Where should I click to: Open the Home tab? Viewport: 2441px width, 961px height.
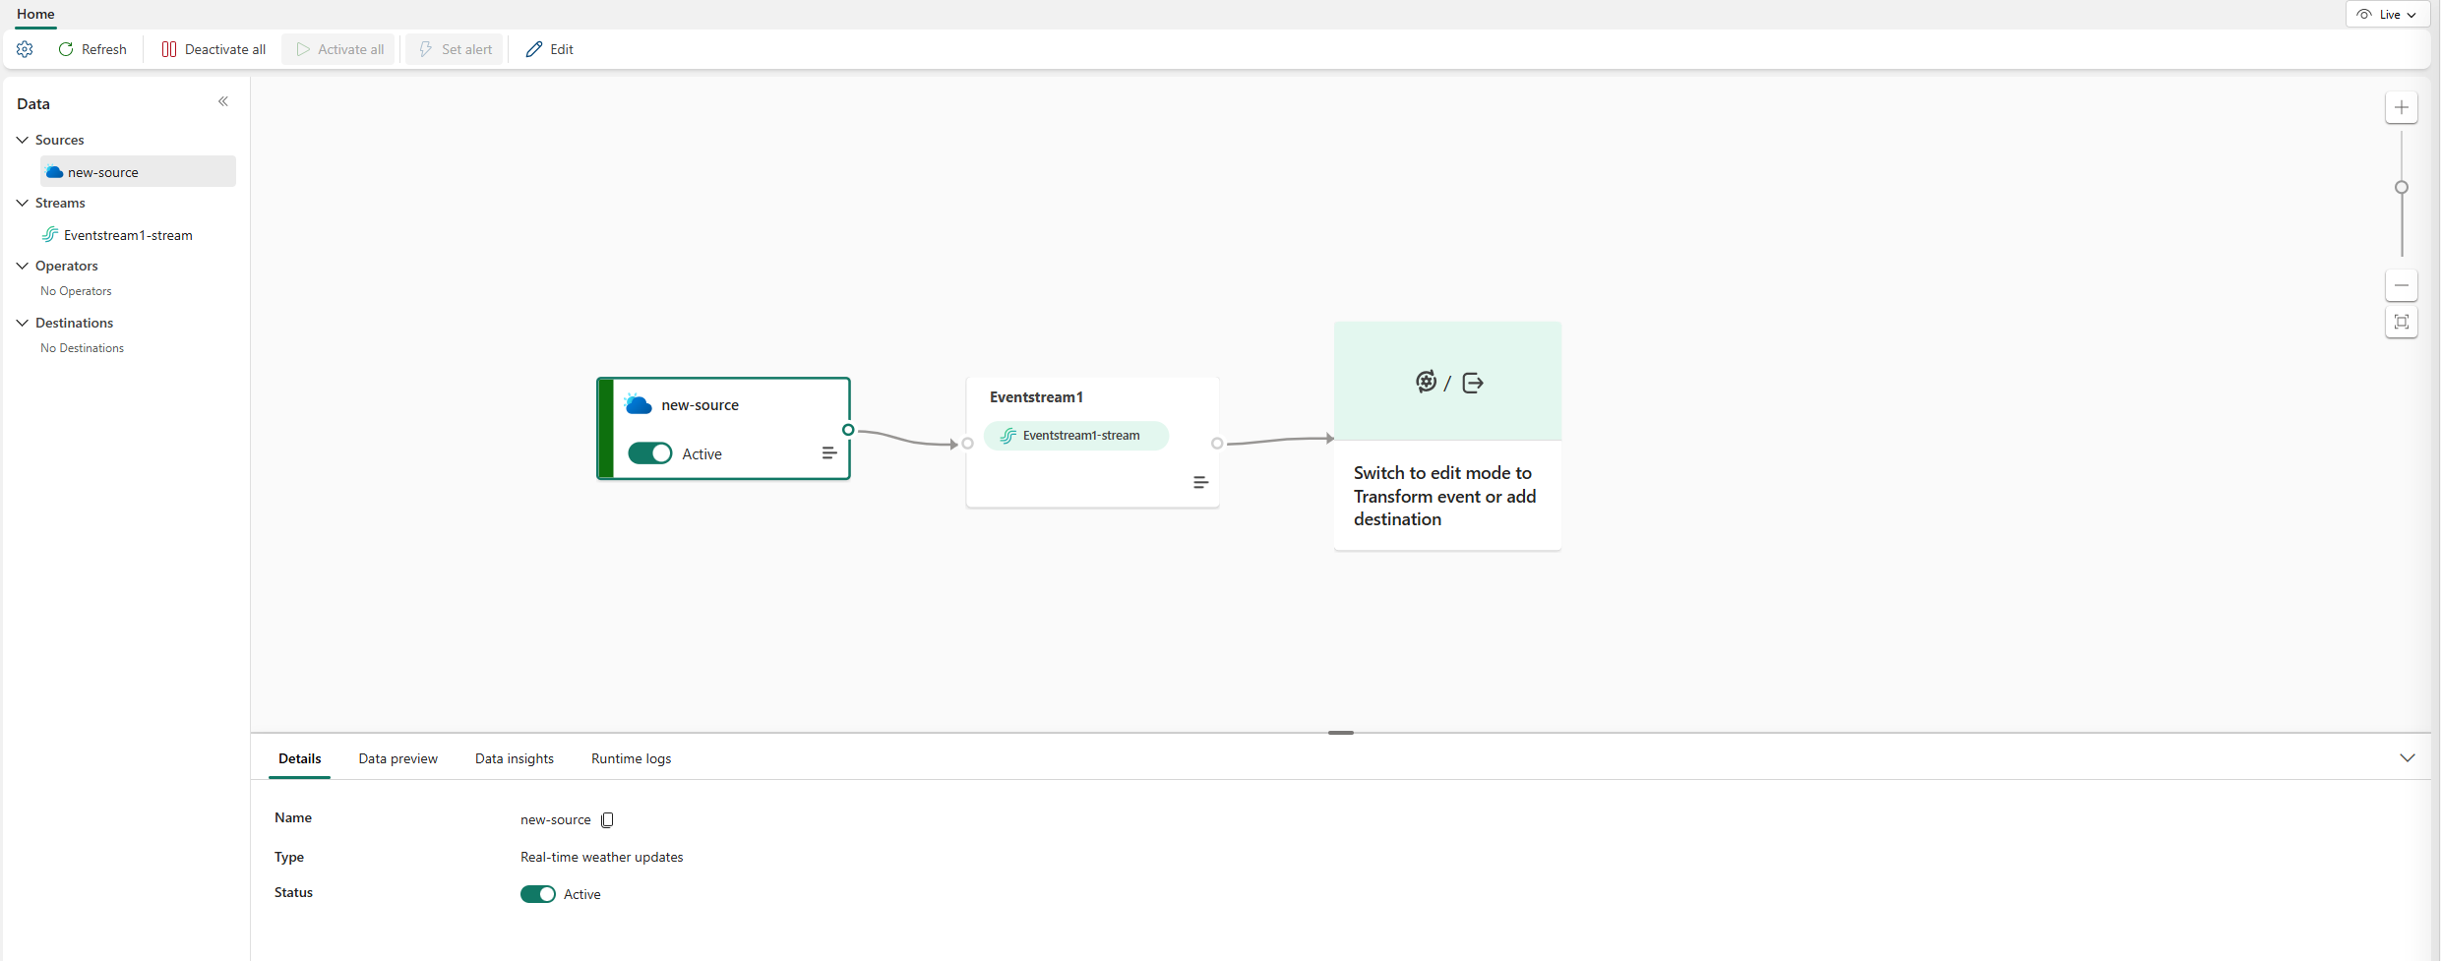(35, 14)
